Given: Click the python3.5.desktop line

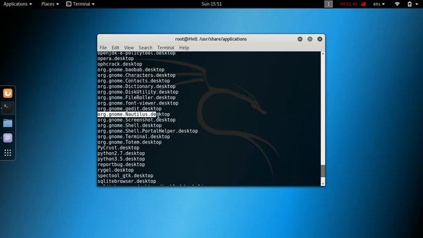Looking at the screenshot, I should [121, 159].
